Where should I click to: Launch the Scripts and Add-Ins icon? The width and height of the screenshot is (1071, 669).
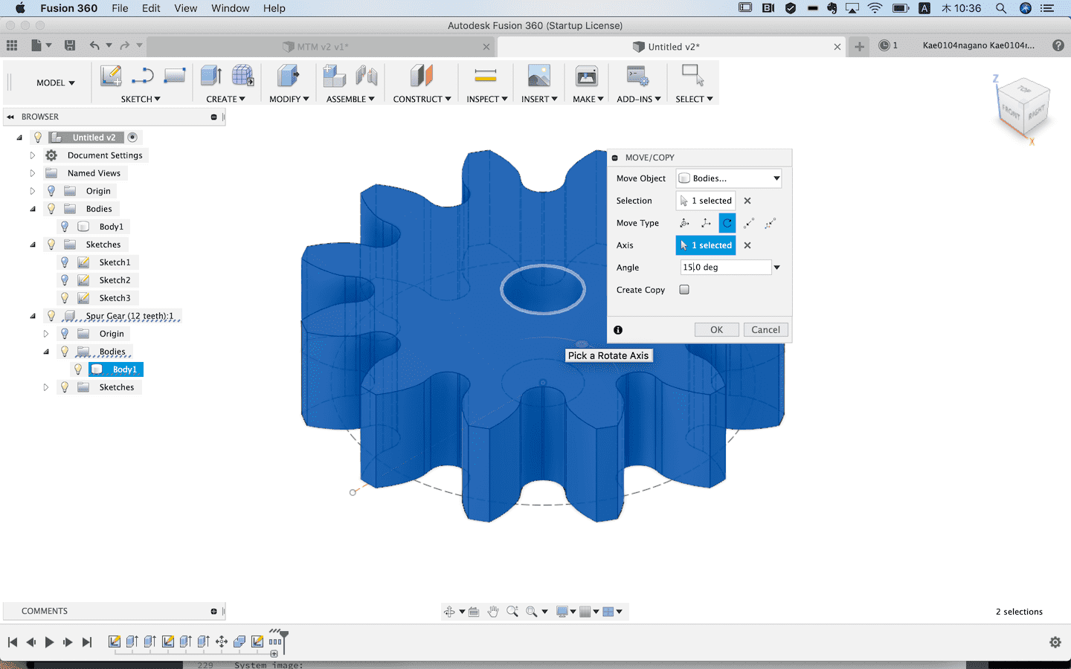637,76
